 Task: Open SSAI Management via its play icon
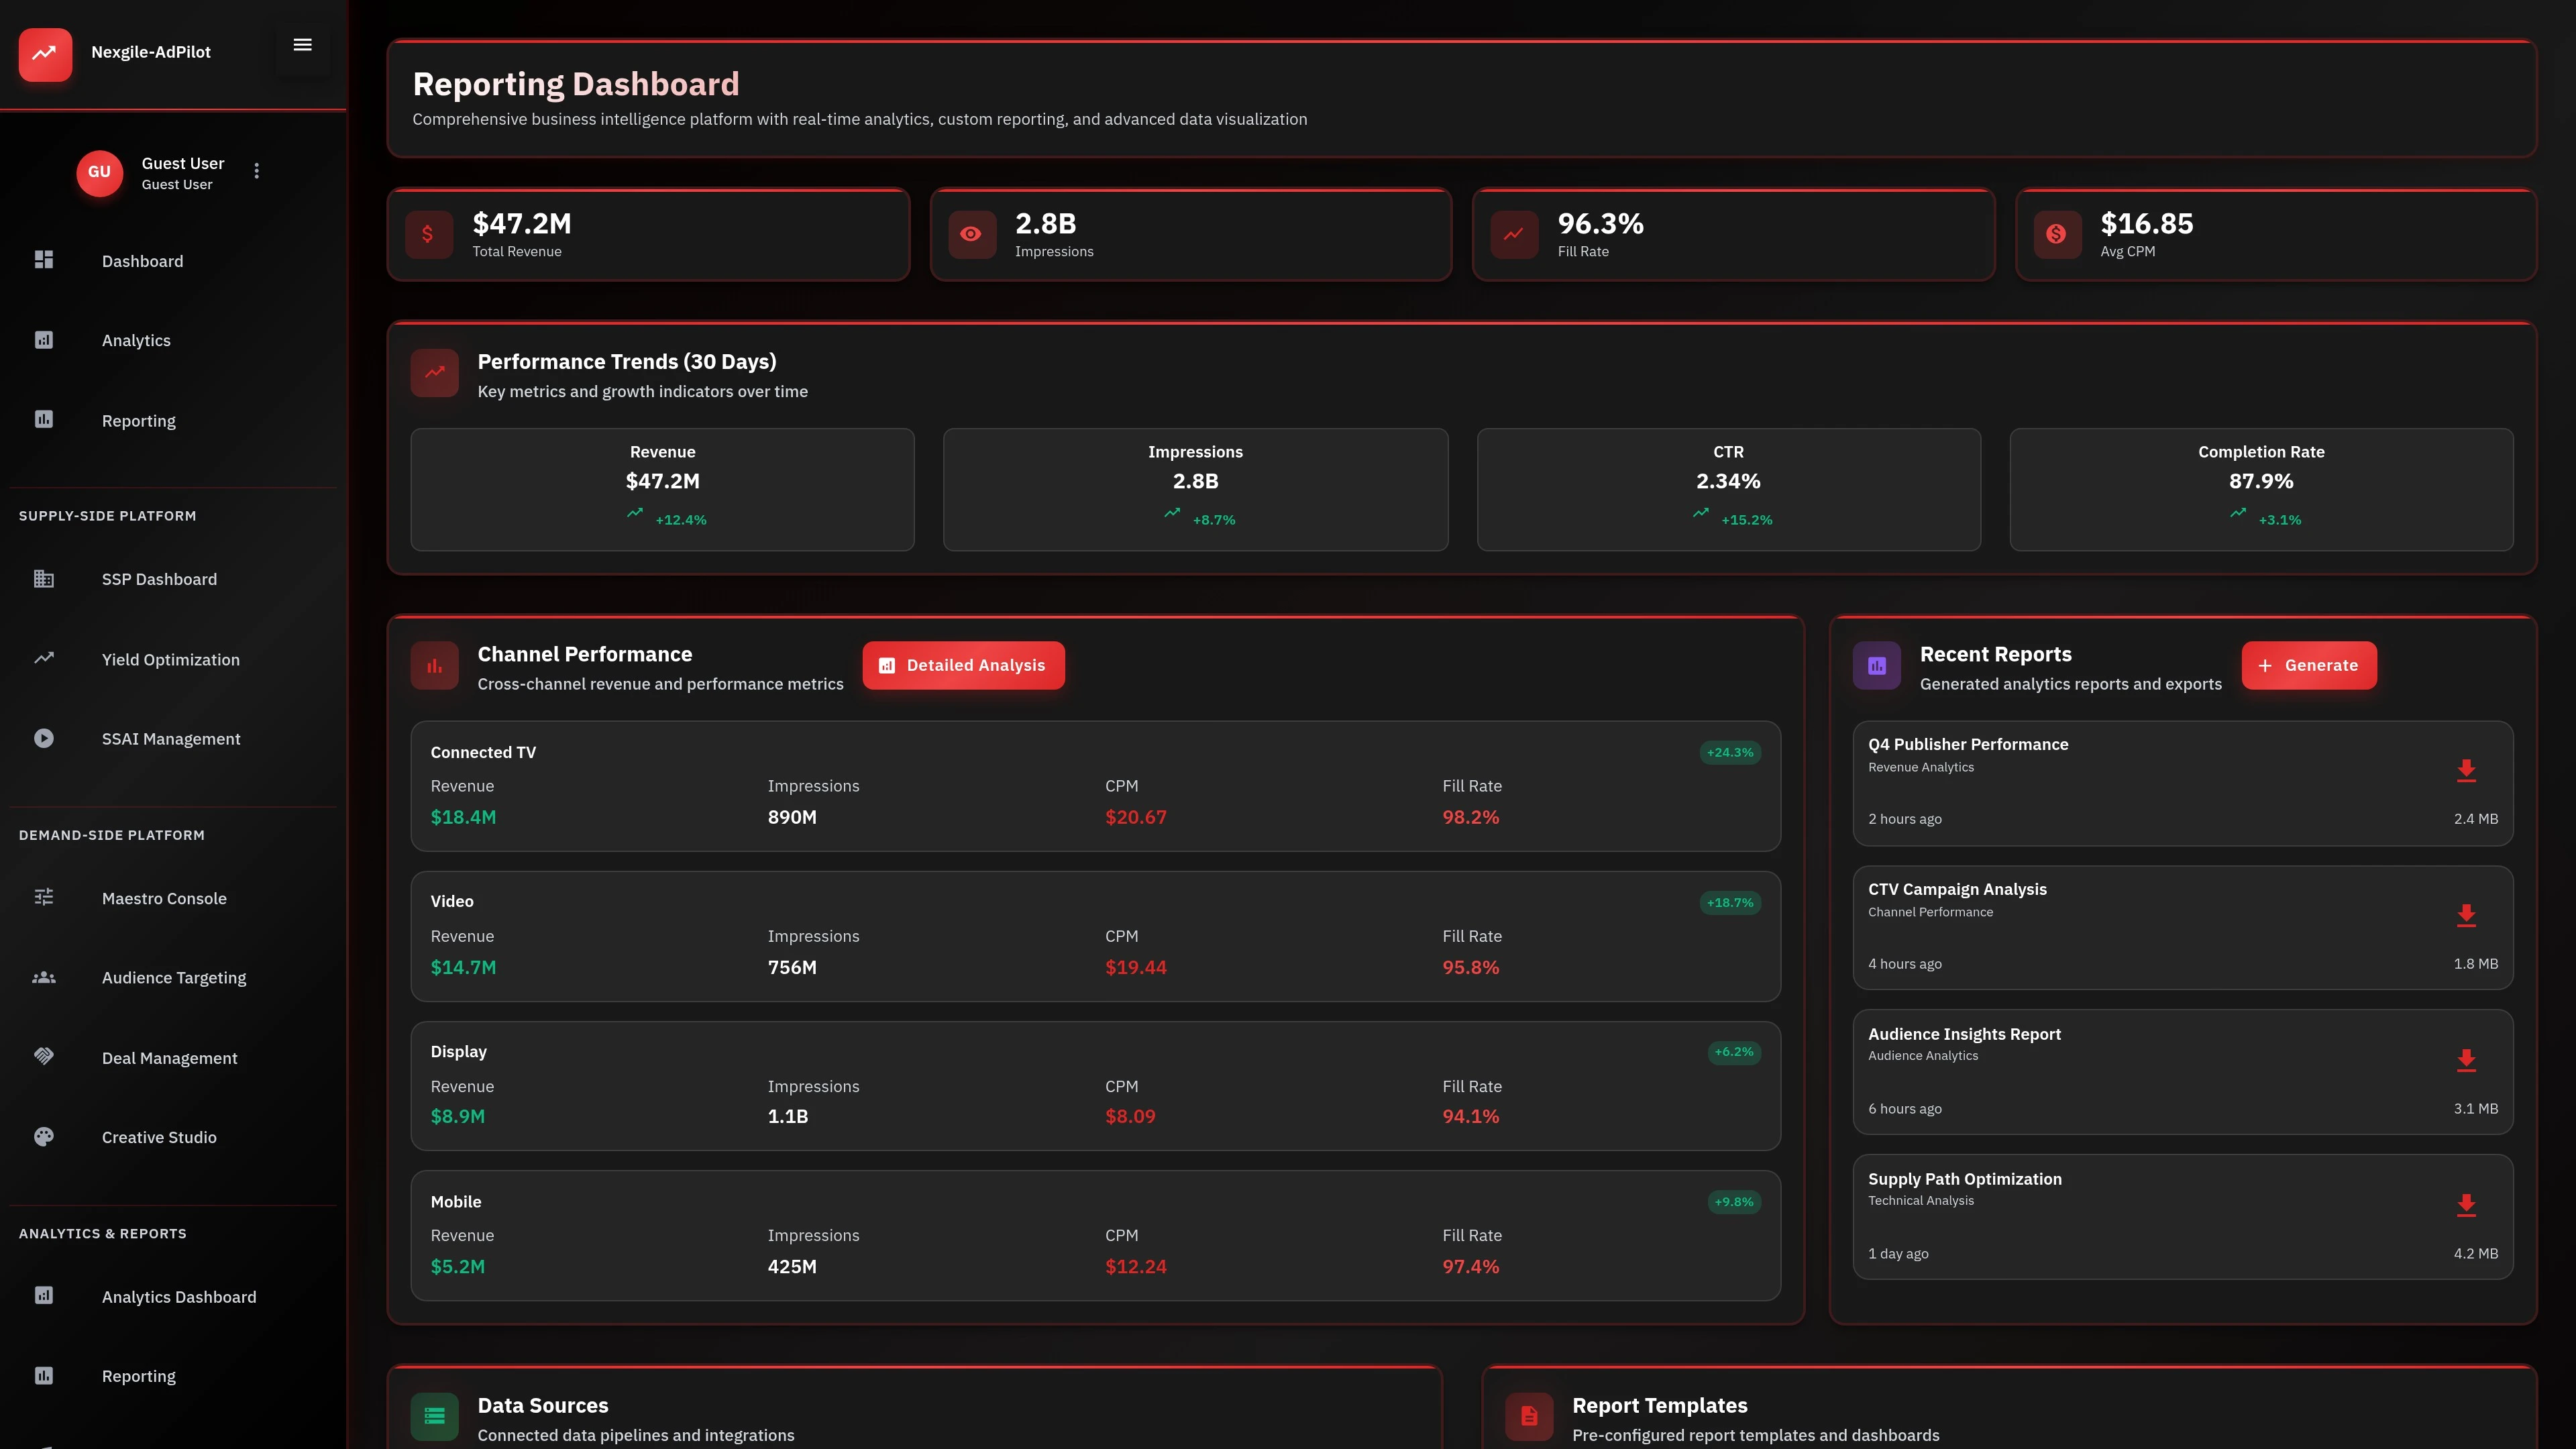pyautogui.click(x=44, y=738)
